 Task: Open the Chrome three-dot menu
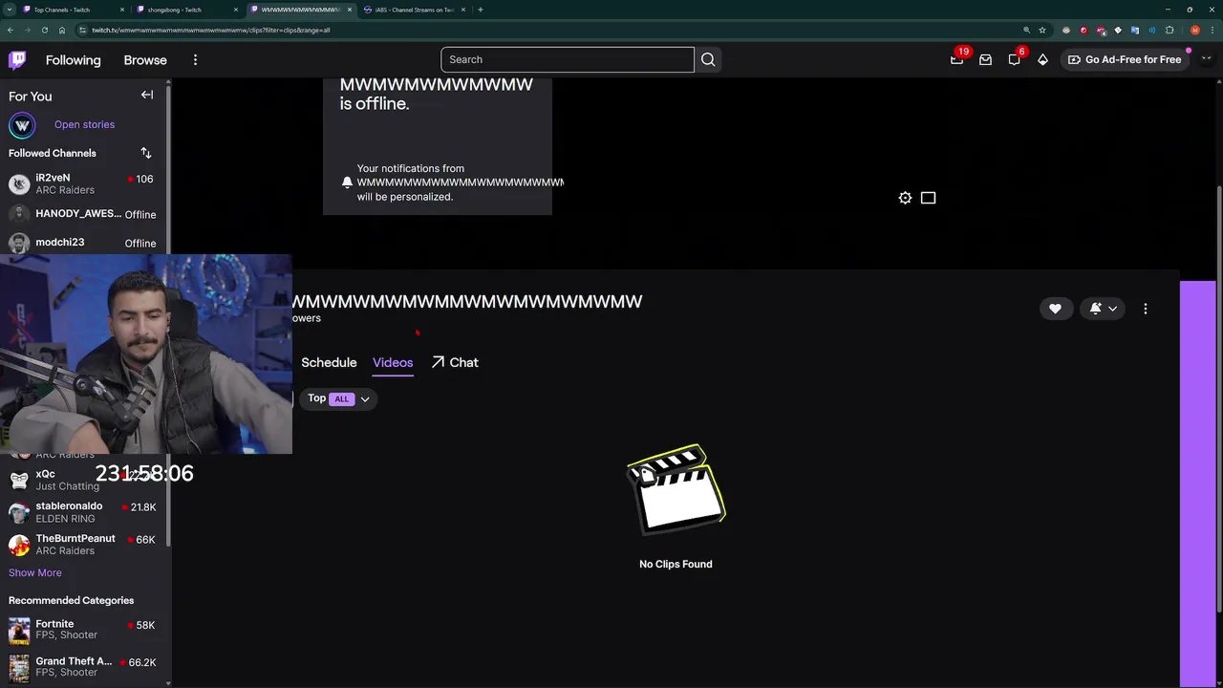coord(1212,30)
